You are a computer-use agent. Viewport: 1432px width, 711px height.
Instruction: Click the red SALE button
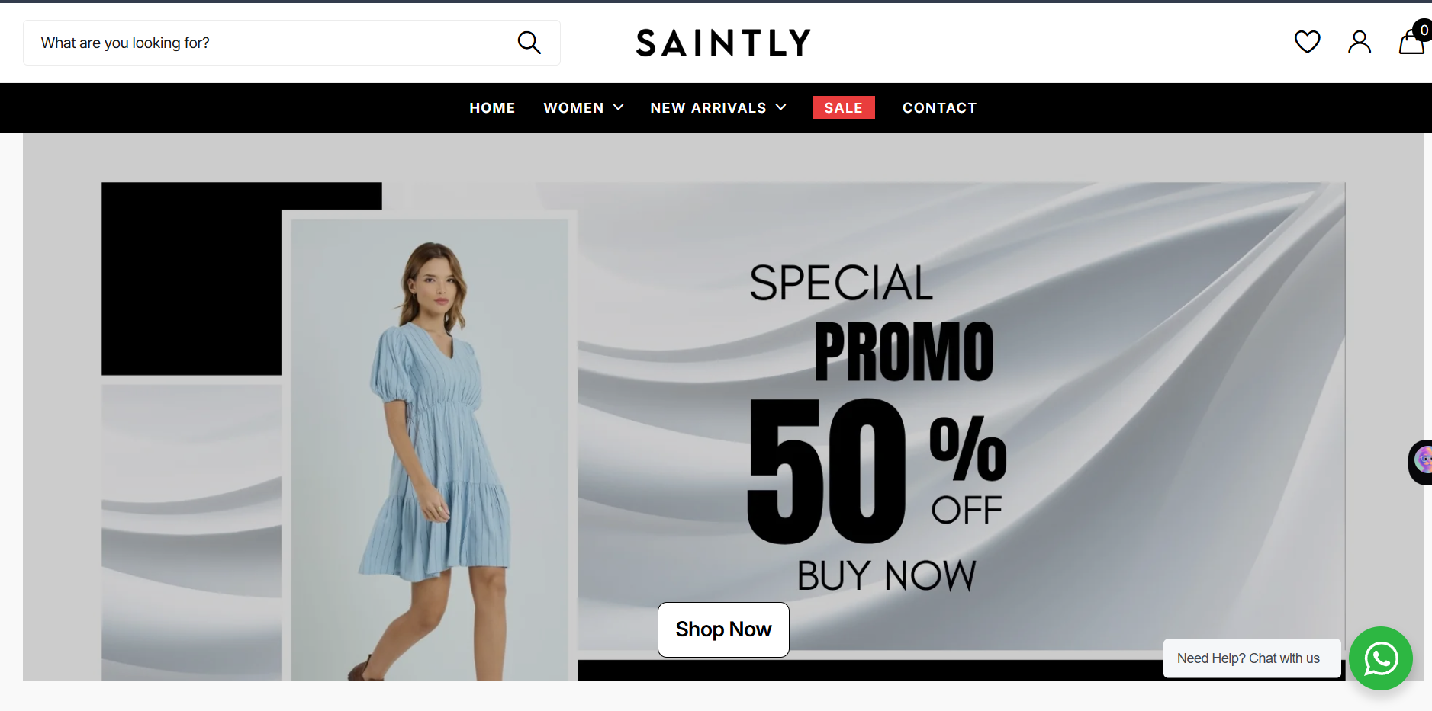tap(843, 107)
